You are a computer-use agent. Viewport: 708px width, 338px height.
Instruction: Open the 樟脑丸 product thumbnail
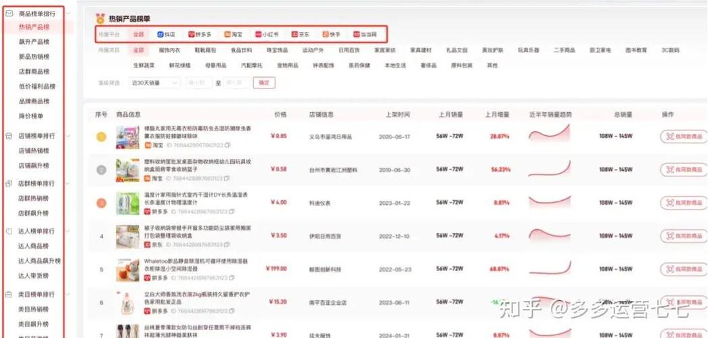click(128, 137)
